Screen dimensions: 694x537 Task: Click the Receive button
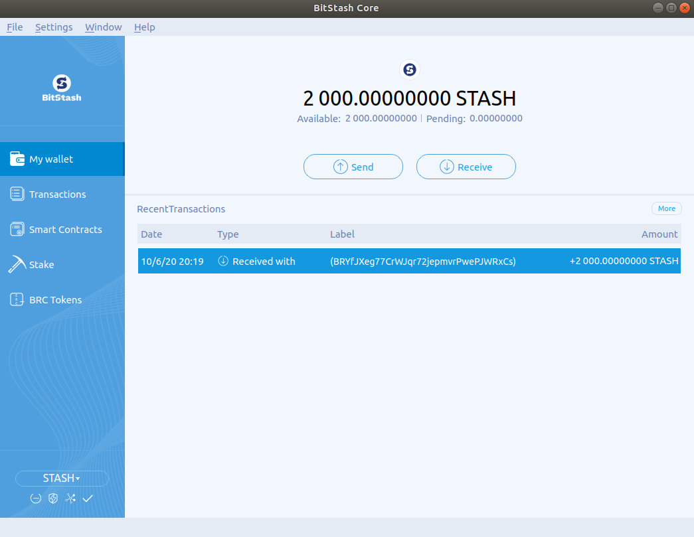pyautogui.click(x=466, y=167)
